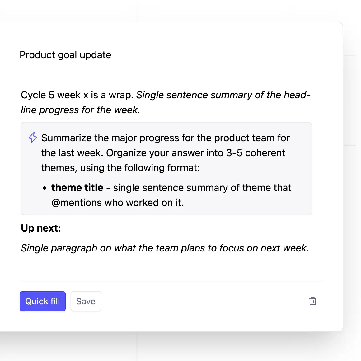Click the 'Up next:' heading
The image size is (361, 361).
(41, 228)
